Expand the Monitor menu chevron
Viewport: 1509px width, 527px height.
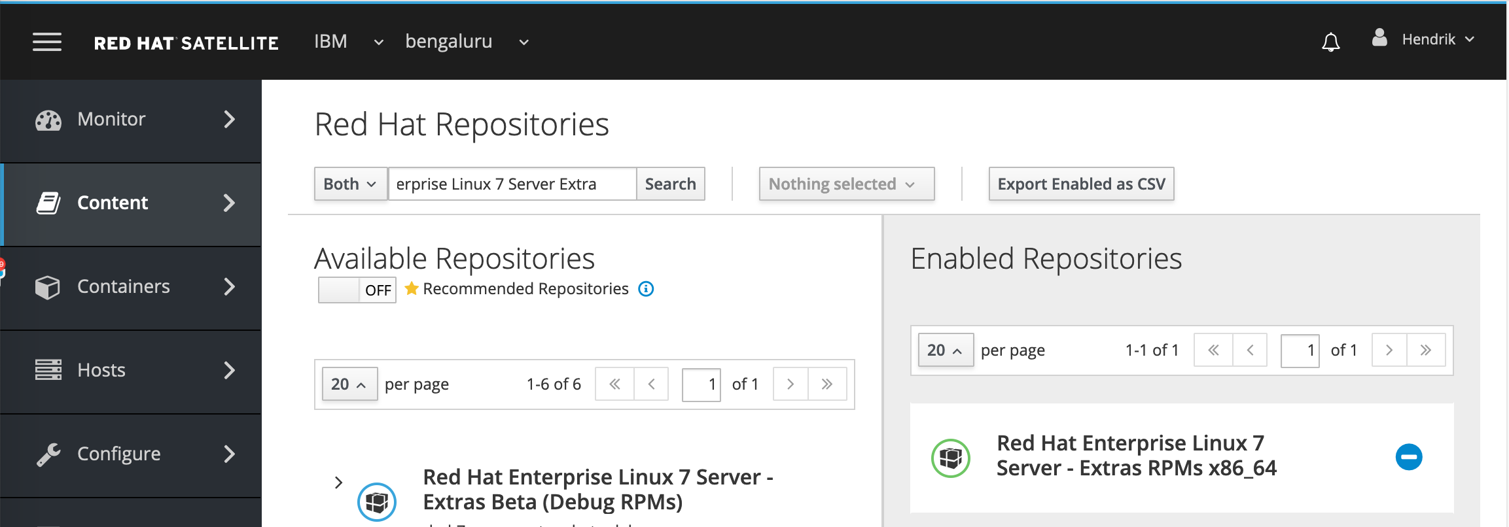[x=229, y=120]
